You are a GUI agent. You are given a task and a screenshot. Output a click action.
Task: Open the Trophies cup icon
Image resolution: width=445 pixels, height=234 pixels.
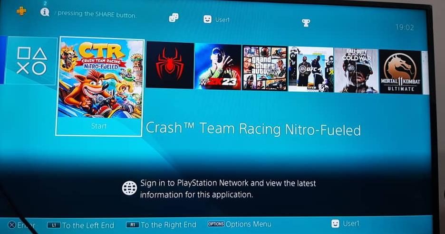(x=306, y=23)
